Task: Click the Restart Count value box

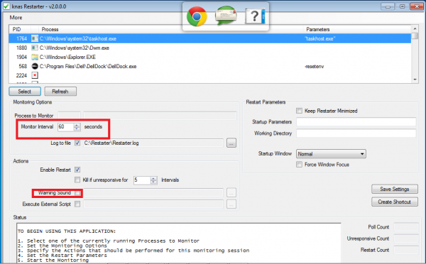Action: click(x=406, y=250)
